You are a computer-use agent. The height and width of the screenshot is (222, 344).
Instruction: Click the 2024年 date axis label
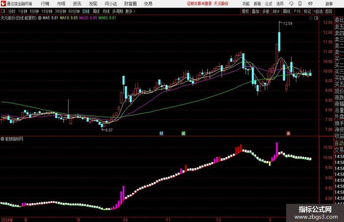[x=7, y=220]
